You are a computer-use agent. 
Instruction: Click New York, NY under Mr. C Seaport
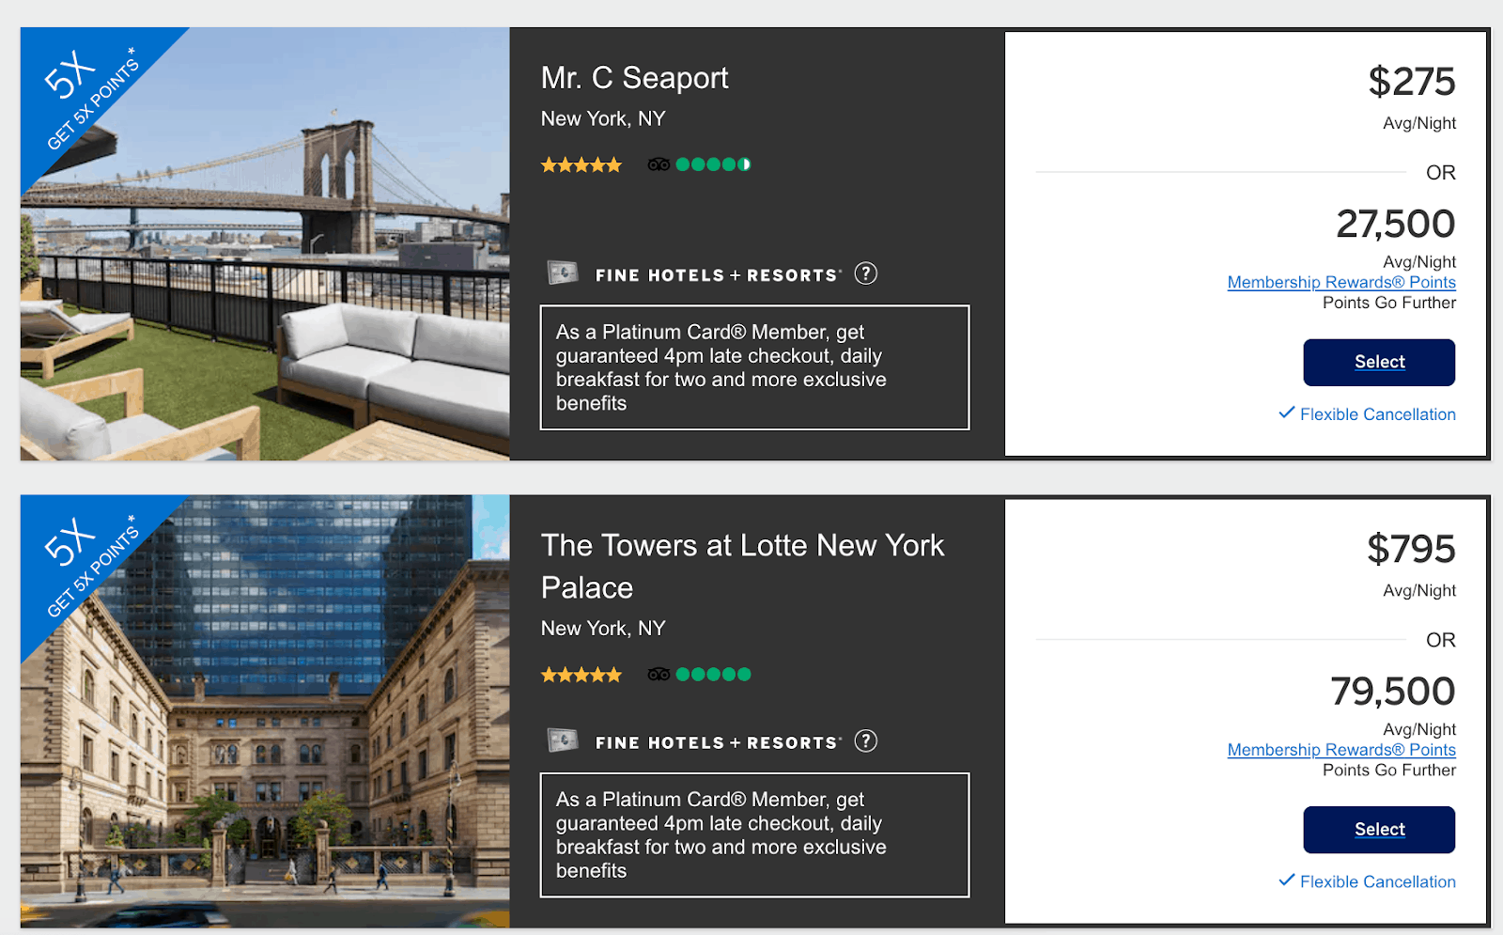(x=603, y=119)
